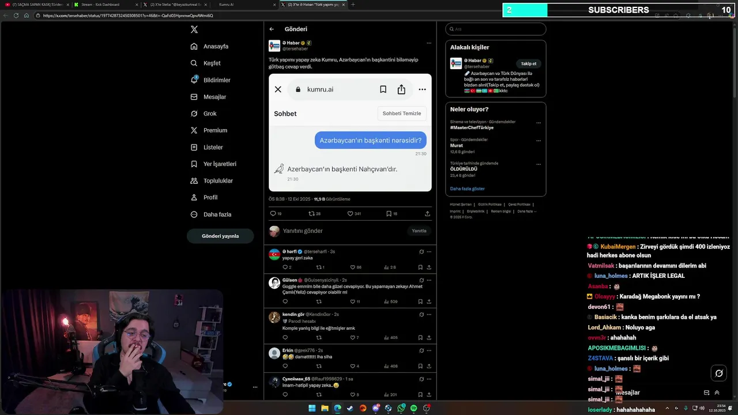The width and height of the screenshot is (738, 415).
Task: Click Gönderi yayınla button
Action: tap(220, 236)
